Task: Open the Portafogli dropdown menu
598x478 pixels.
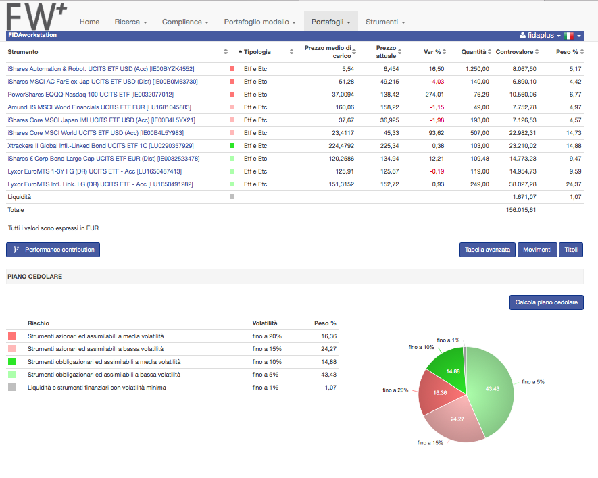Action: click(330, 22)
